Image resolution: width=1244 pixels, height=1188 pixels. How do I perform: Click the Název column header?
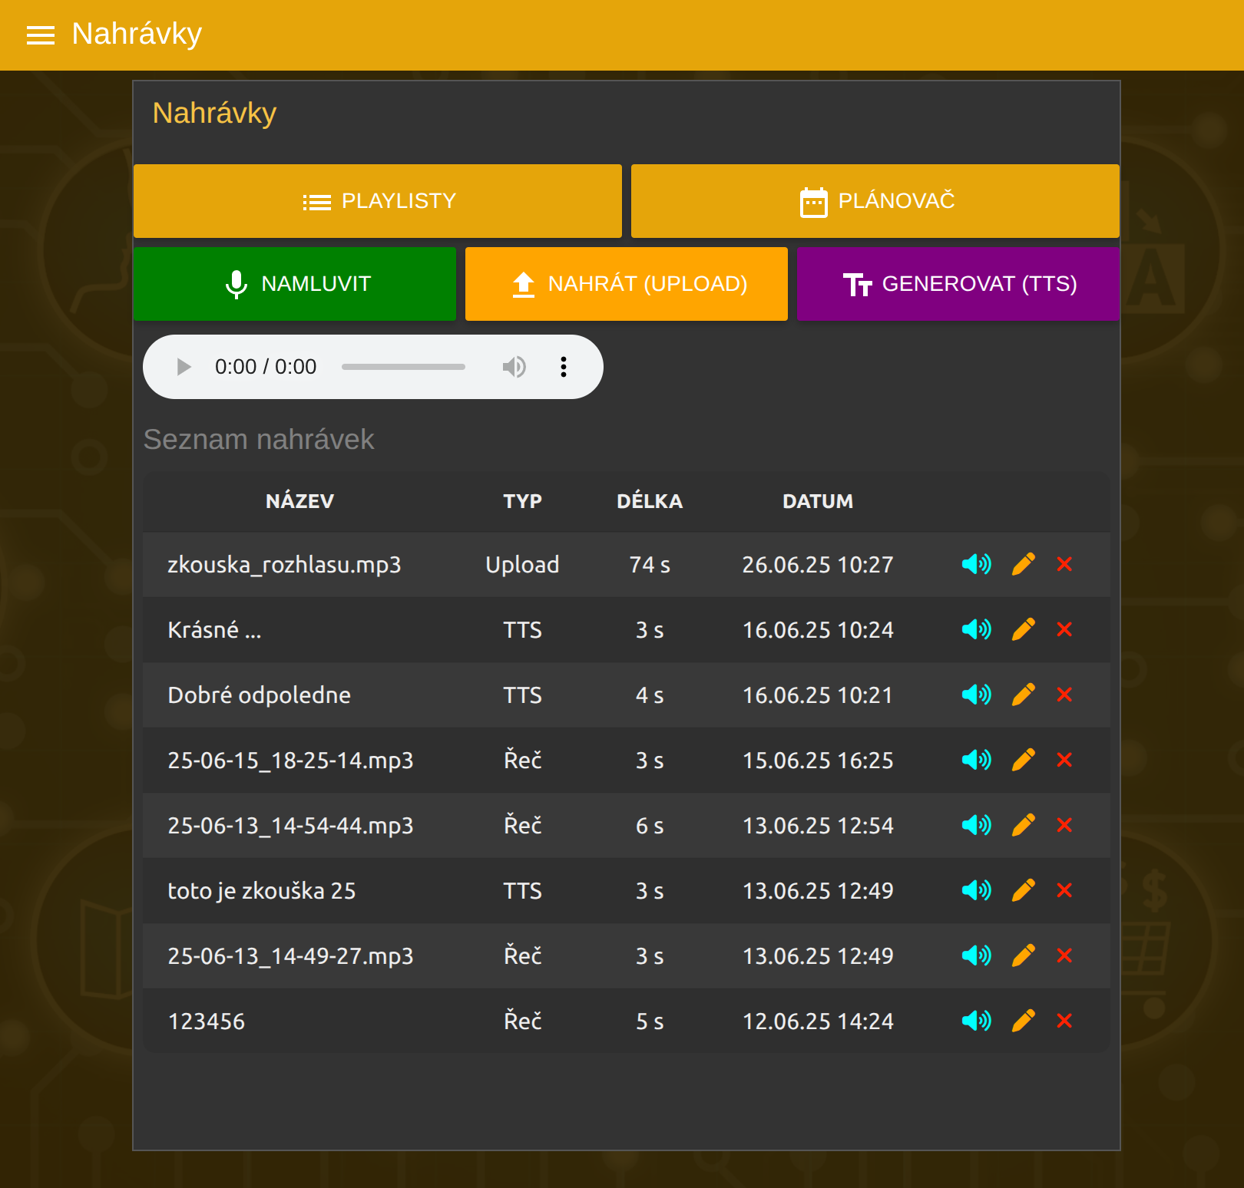point(299,501)
